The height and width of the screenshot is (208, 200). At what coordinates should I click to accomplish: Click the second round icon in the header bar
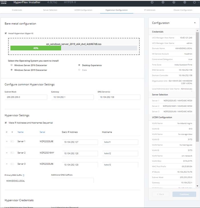[x=163, y=2]
